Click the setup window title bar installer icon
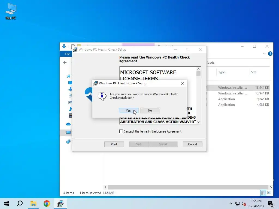 75,50
